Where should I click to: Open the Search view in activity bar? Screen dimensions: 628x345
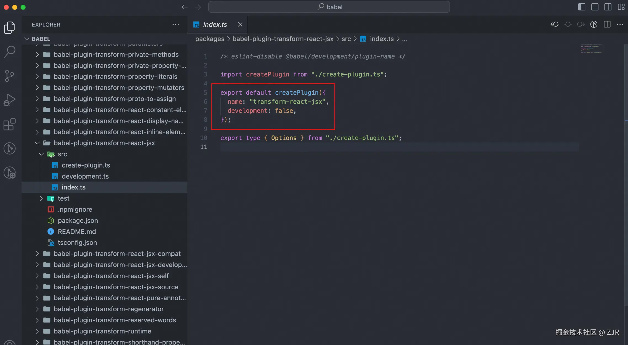point(10,51)
